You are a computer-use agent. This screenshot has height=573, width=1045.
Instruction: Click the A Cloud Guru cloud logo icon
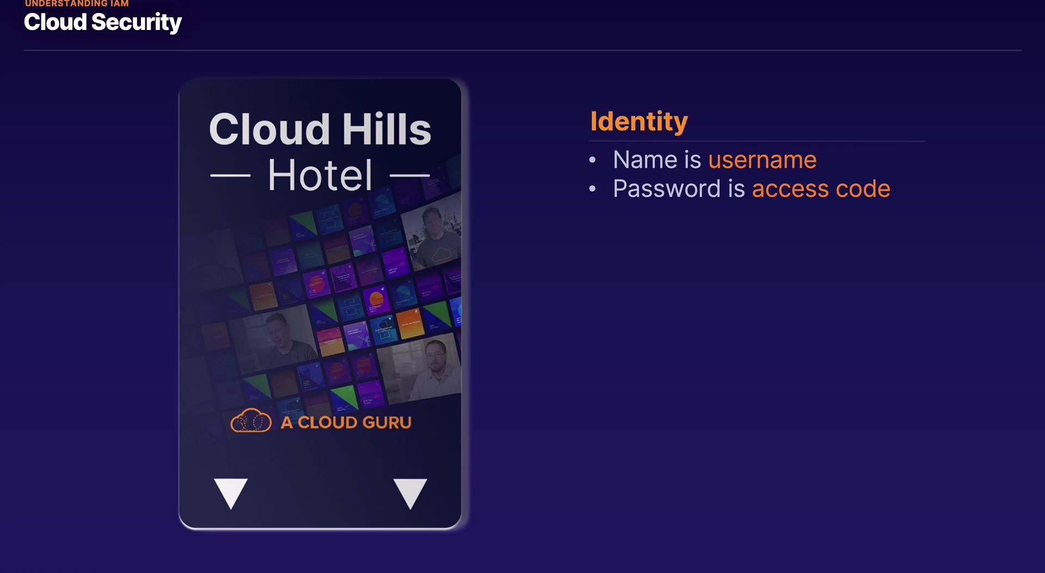click(x=251, y=421)
